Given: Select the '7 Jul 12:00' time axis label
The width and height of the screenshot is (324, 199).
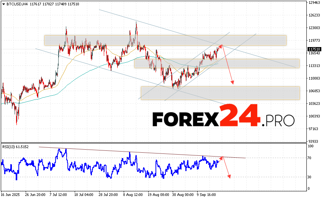Looking at the screenshot, I should coord(59,194).
